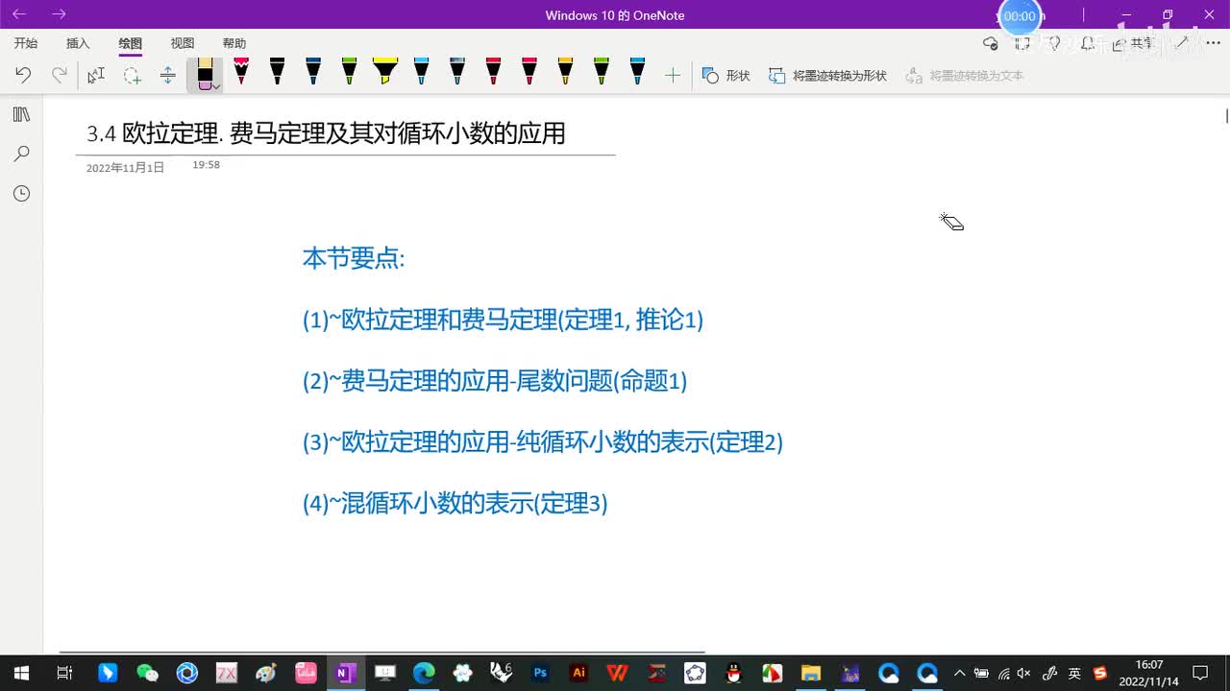Open Adobe Illustrator from the taskbar

(x=578, y=673)
